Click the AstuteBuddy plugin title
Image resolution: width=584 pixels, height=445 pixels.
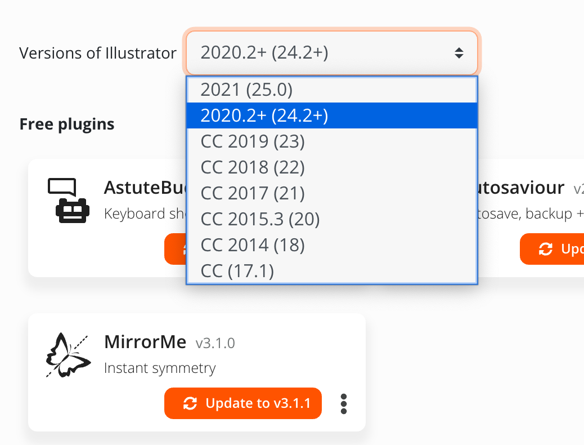(x=145, y=188)
